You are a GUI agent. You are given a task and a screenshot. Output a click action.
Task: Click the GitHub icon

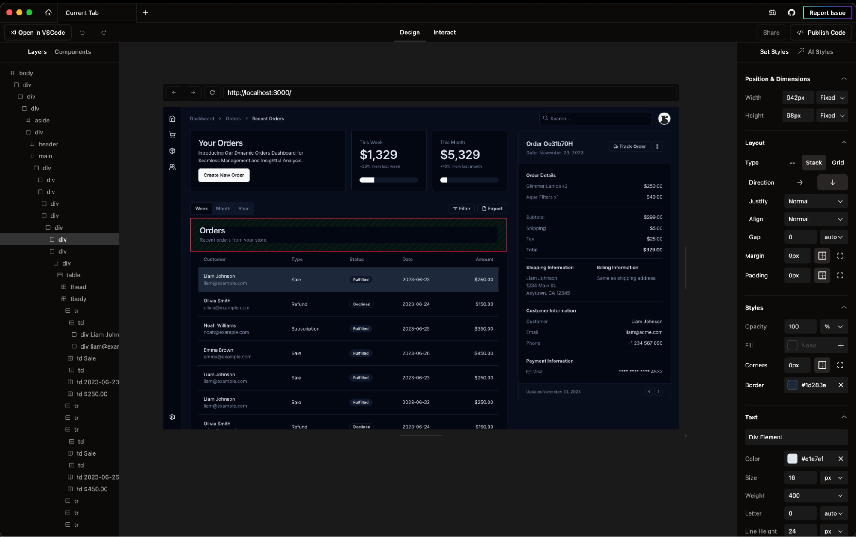pyautogui.click(x=791, y=12)
